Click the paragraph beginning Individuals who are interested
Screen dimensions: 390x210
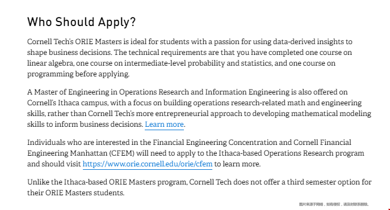pos(195,153)
